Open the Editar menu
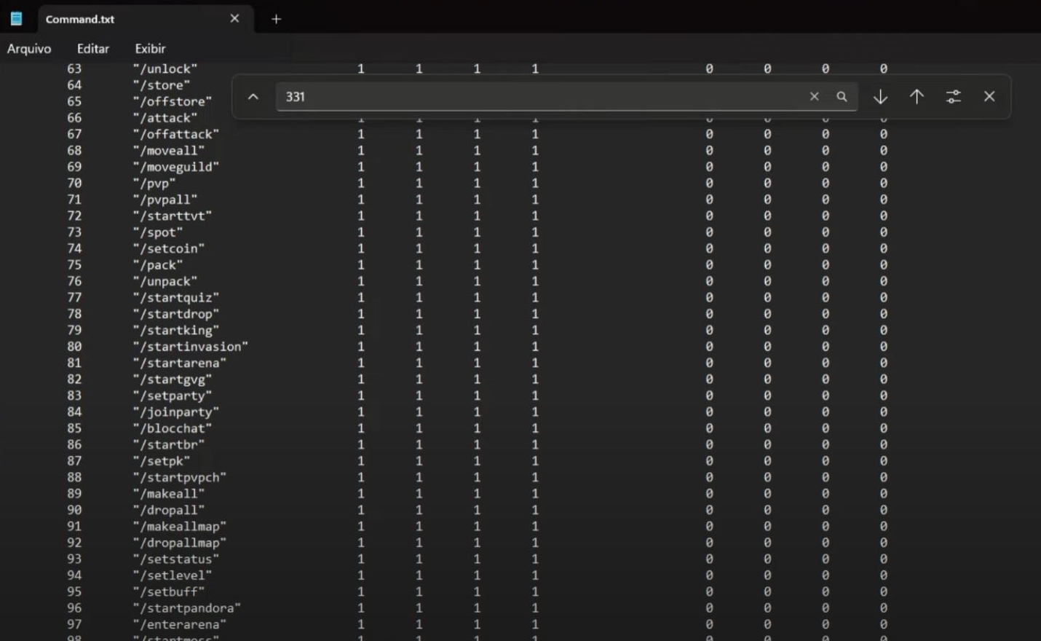 coord(93,49)
